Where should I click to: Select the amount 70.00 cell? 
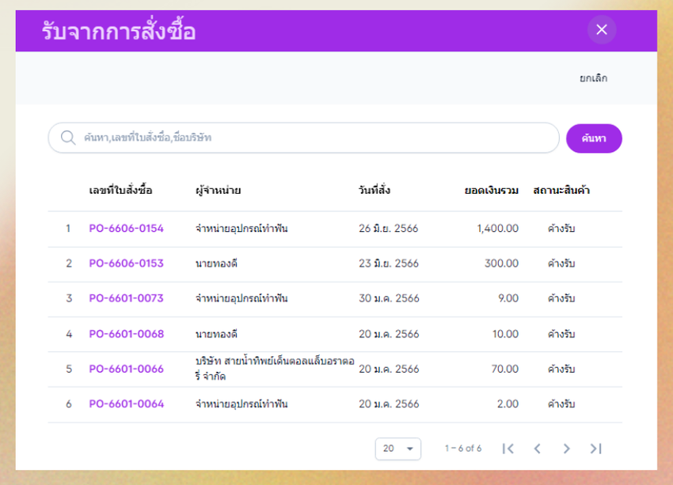(x=505, y=369)
